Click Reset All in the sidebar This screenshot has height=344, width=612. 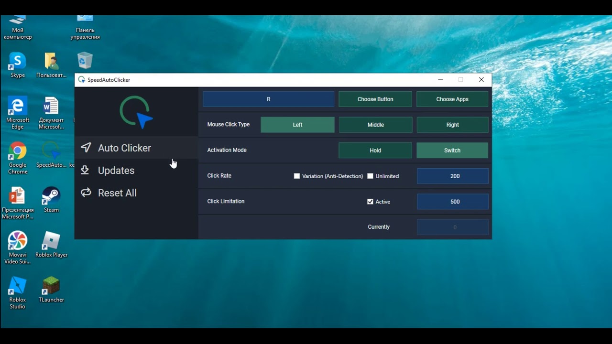coord(117,193)
